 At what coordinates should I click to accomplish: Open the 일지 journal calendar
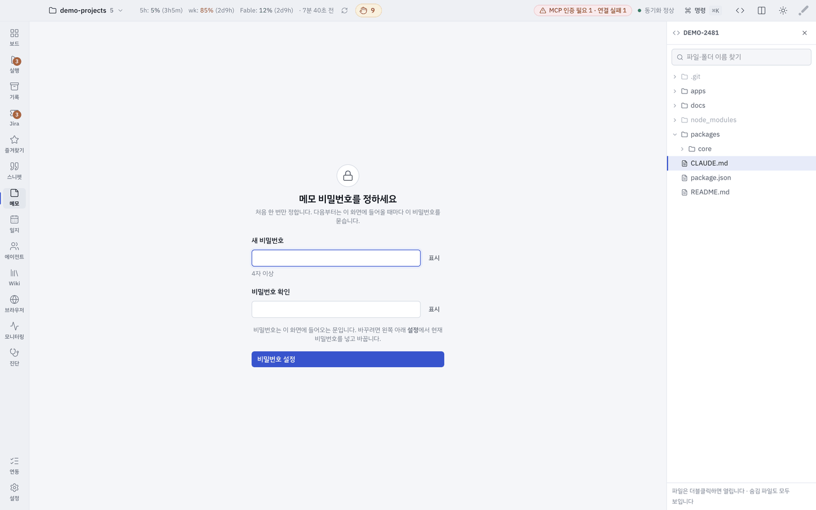pos(14,224)
